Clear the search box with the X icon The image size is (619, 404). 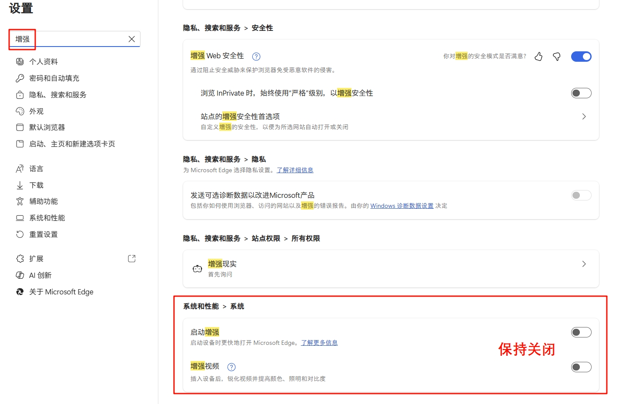(132, 39)
